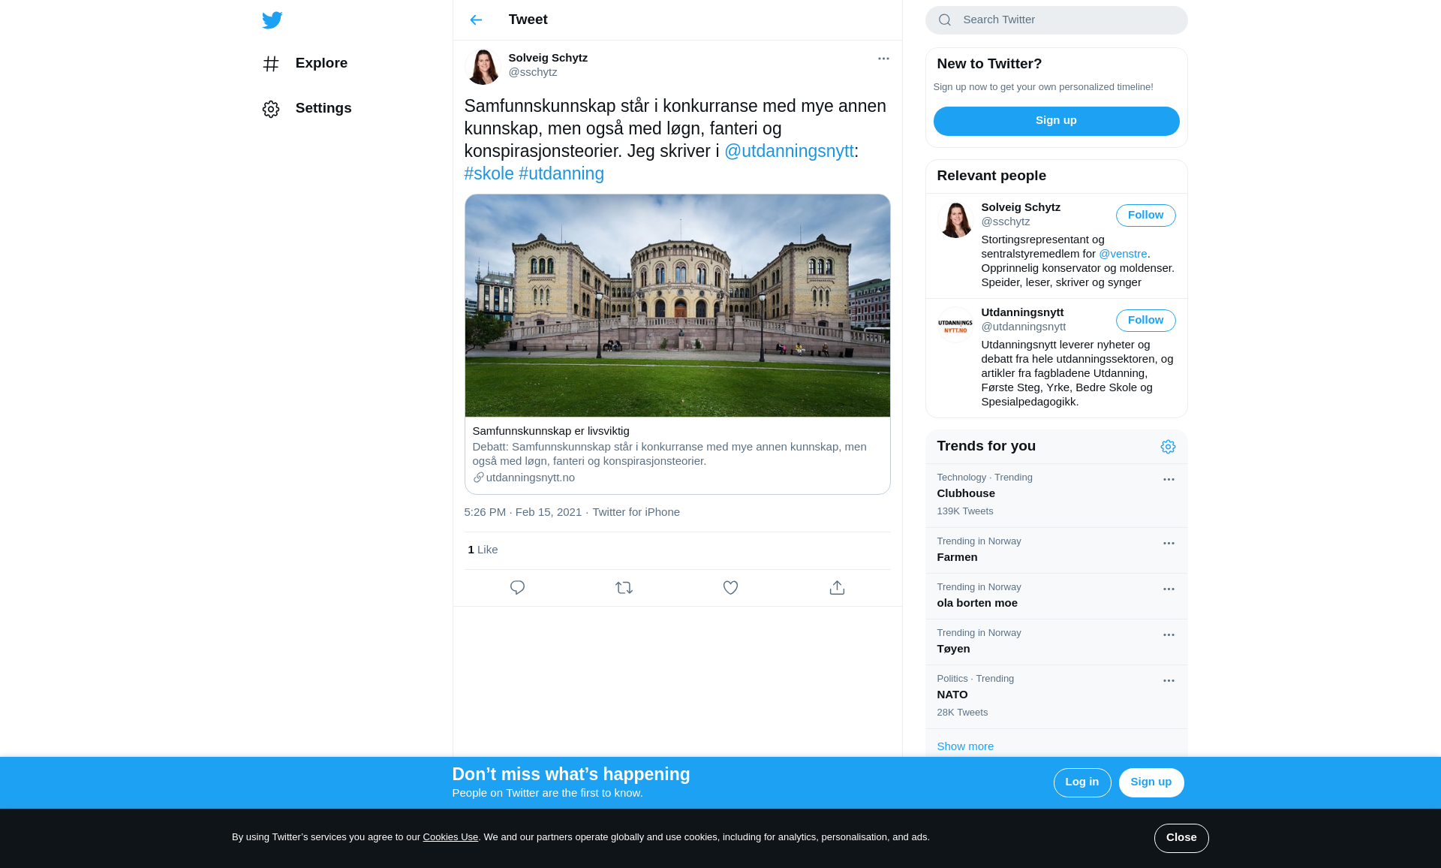Open the Cookies Use link
The height and width of the screenshot is (868, 1441).
click(x=450, y=837)
